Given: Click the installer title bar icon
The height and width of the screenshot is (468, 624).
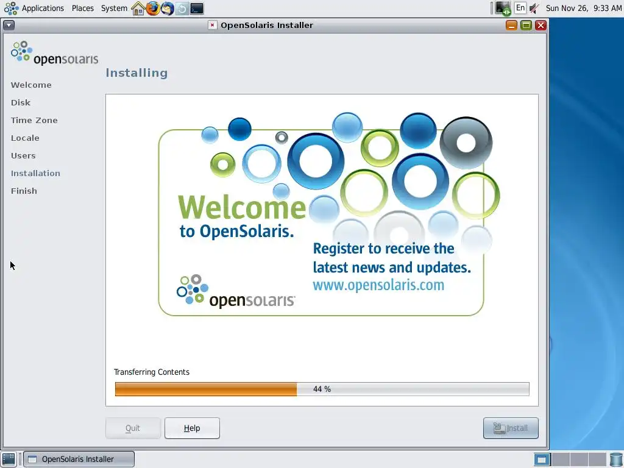Looking at the screenshot, I should pos(213,25).
